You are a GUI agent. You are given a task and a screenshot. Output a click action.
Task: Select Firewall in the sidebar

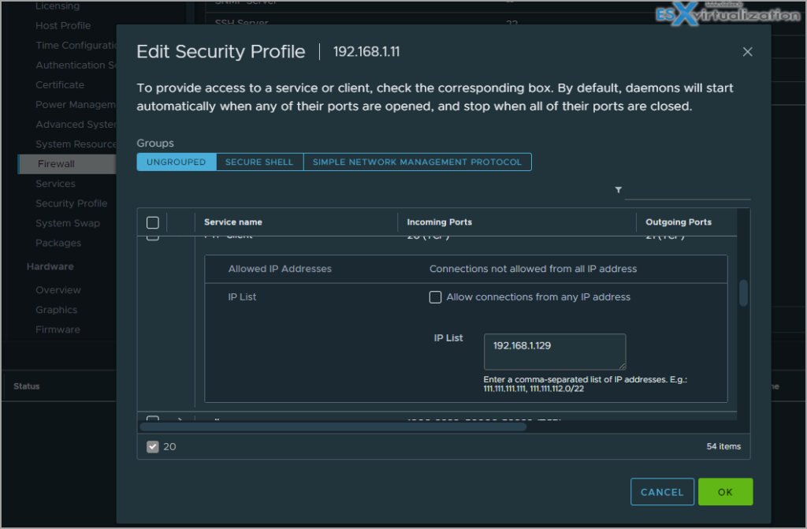(x=56, y=163)
